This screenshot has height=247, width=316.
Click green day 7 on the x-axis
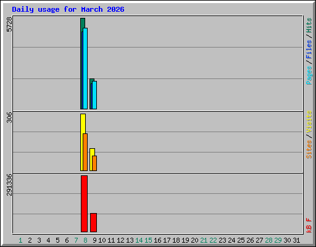(x=76, y=240)
